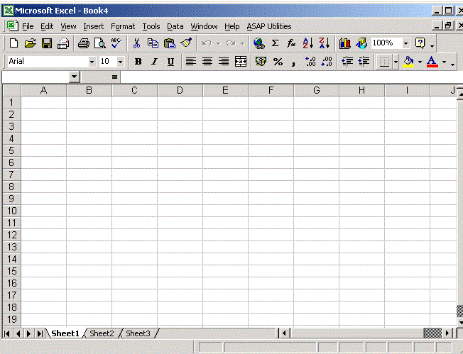
Task: Decrease indent icon
Action: (347, 62)
